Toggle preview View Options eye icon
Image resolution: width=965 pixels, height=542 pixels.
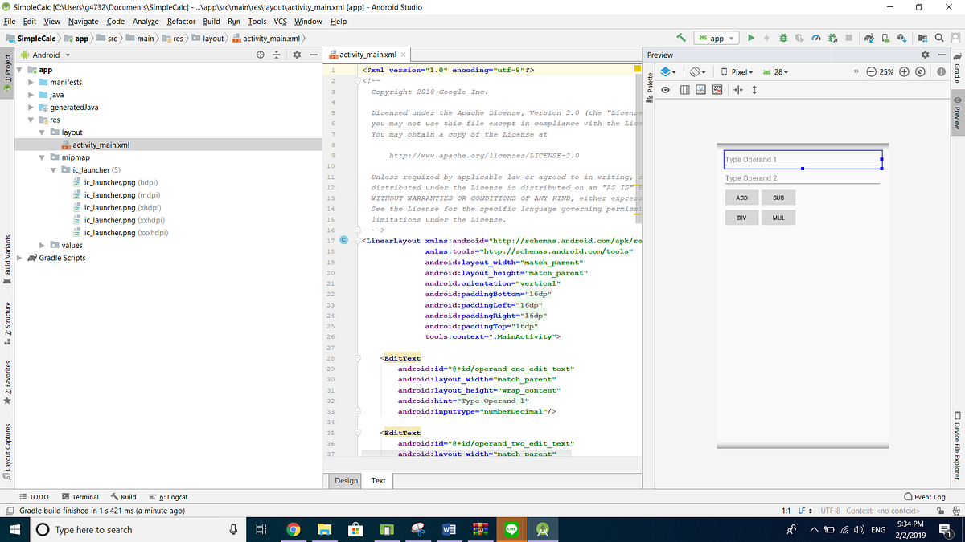tap(666, 90)
